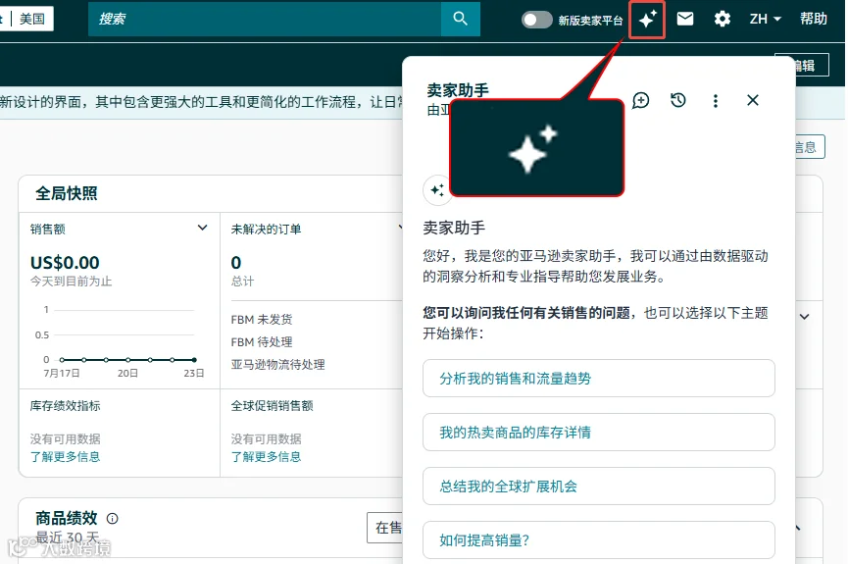Click the US$0.00 sales amount
This screenshot has height=564, width=848.
(65, 263)
